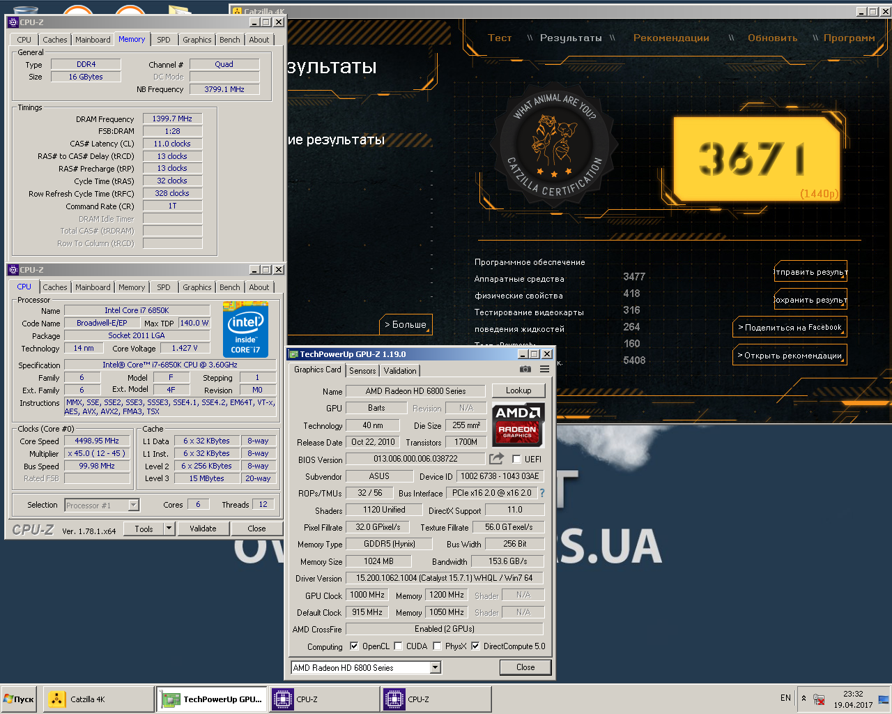Click the Catzilla 4K window title icon

point(237,12)
